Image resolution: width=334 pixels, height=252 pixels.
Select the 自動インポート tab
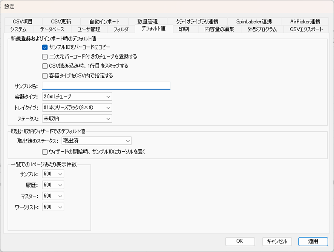point(104,22)
